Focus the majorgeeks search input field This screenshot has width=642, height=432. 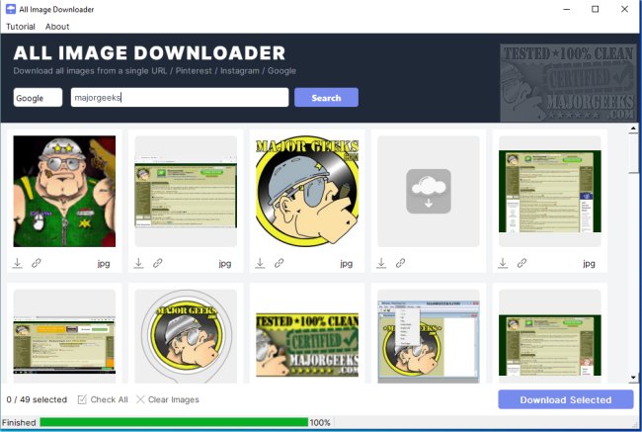click(180, 98)
